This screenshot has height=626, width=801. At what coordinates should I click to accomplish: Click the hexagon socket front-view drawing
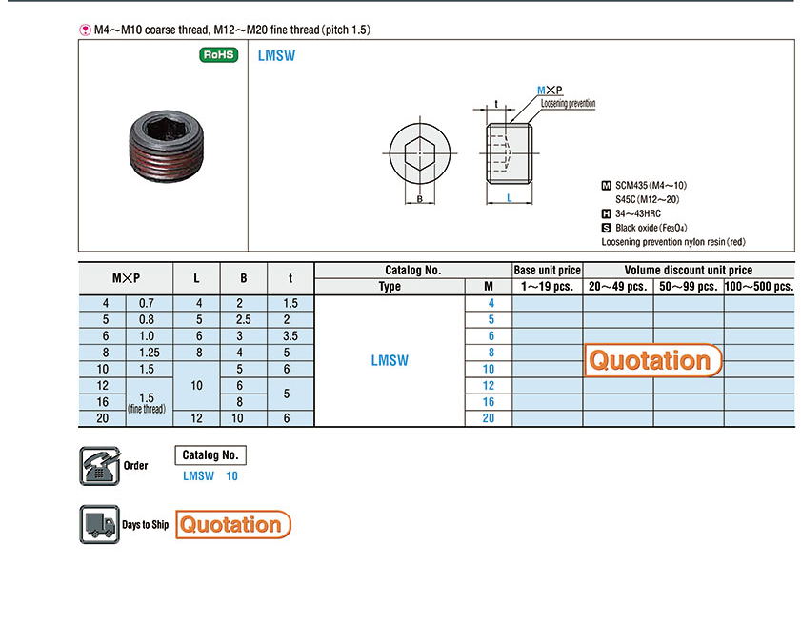419,153
